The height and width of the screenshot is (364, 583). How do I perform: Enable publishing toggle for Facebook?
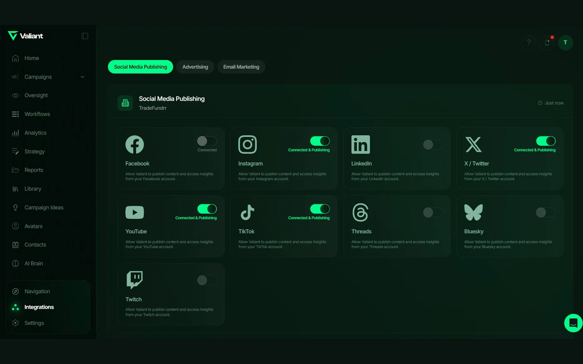pyautogui.click(x=207, y=141)
